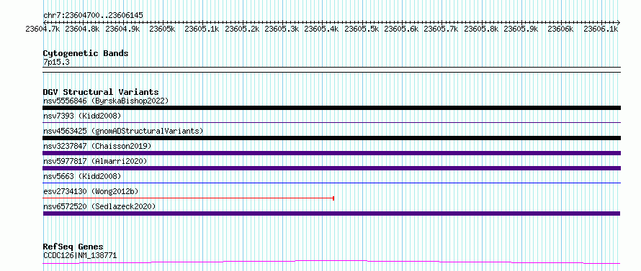The width and height of the screenshot is (641, 271).
Task: Open gene label CCDC126|NM_138771
Action: 80,255
